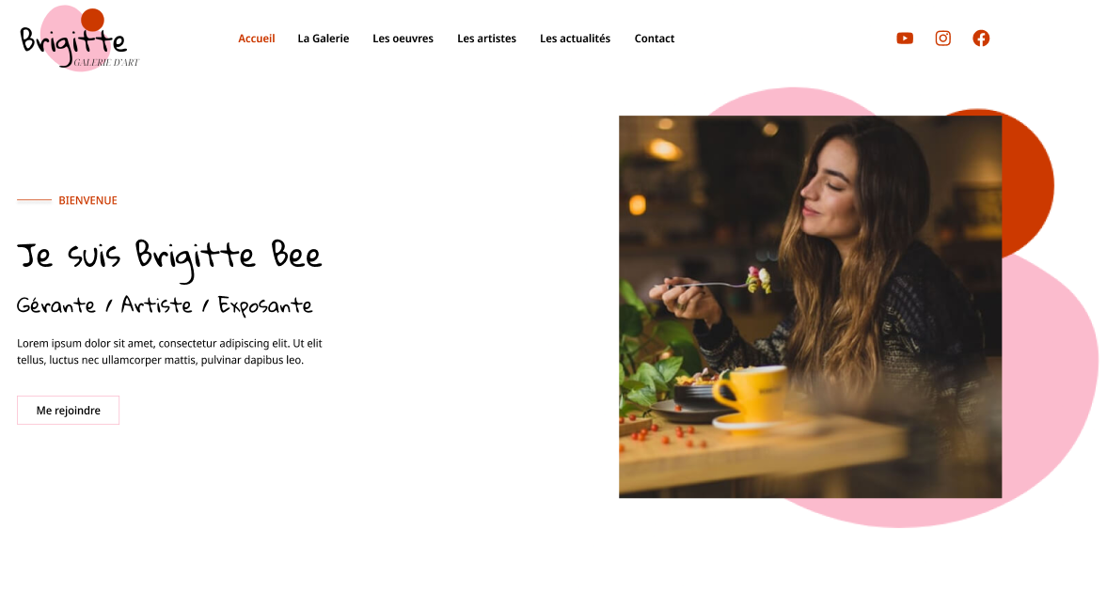This screenshot has height=592, width=1107.
Task: Open Les actualités section
Action: (575, 39)
